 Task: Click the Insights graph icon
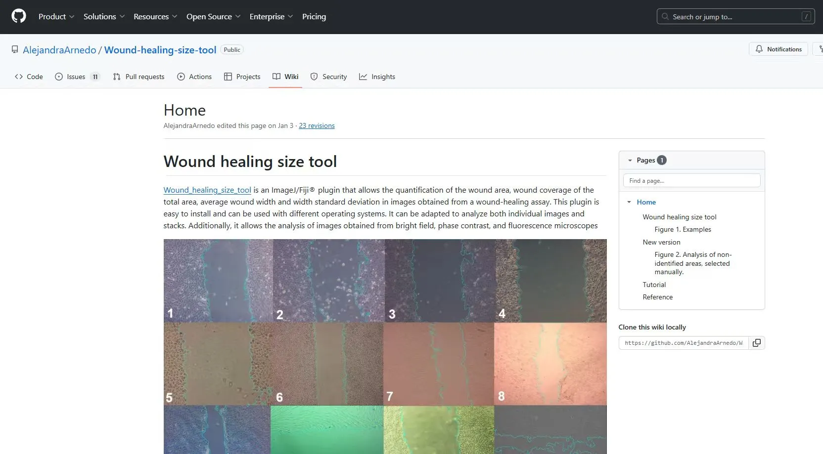click(363, 77)
